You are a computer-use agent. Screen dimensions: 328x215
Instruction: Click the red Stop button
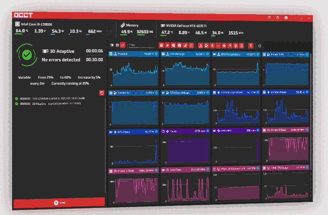tap(59, 202)
